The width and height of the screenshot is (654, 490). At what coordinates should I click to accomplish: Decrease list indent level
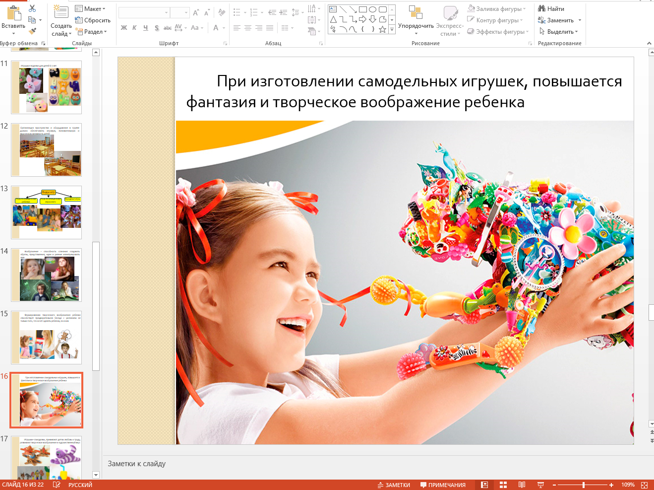coord(272,12)
